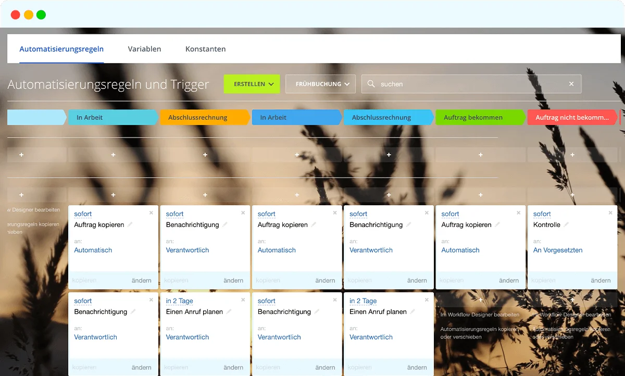Click ändern on the Kontrolle card
This screenshot has width=625, height=376.
coord(601,280)
